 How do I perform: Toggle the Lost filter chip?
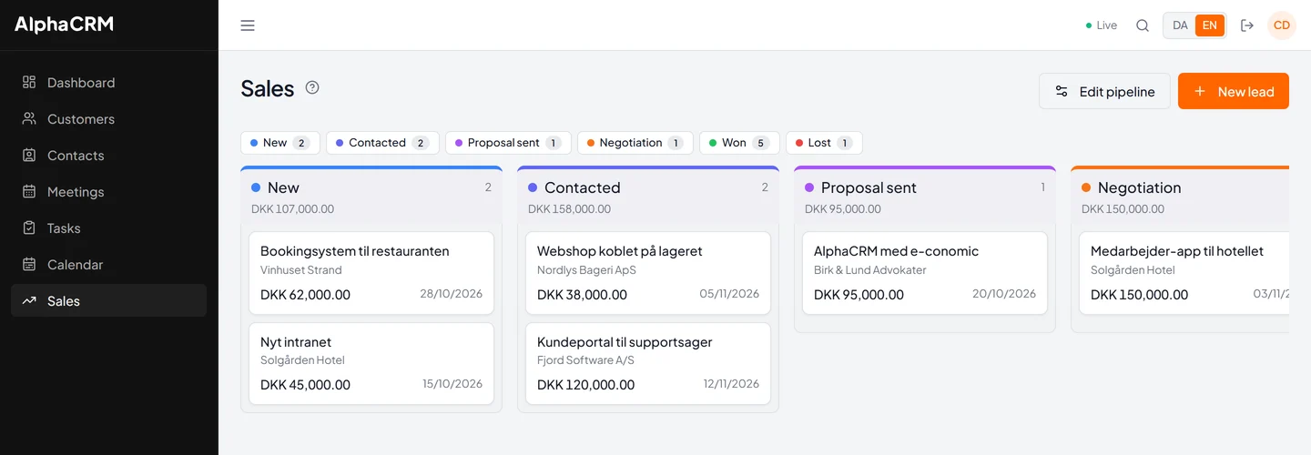(x=824, y=143)
